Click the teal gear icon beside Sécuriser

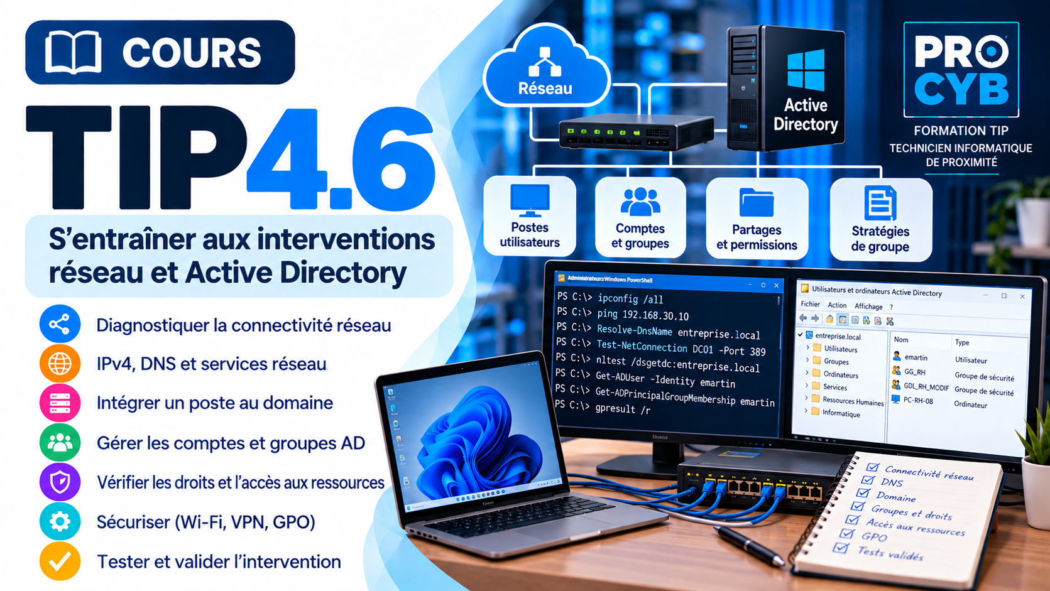tap(60, 521)
